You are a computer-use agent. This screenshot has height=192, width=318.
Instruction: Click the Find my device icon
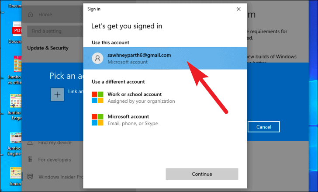pyautogui.click(x=30, y=143)
